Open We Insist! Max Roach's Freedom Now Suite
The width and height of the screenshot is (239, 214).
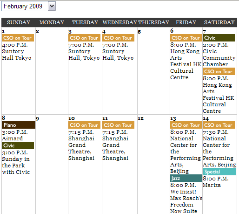[186, 198]
